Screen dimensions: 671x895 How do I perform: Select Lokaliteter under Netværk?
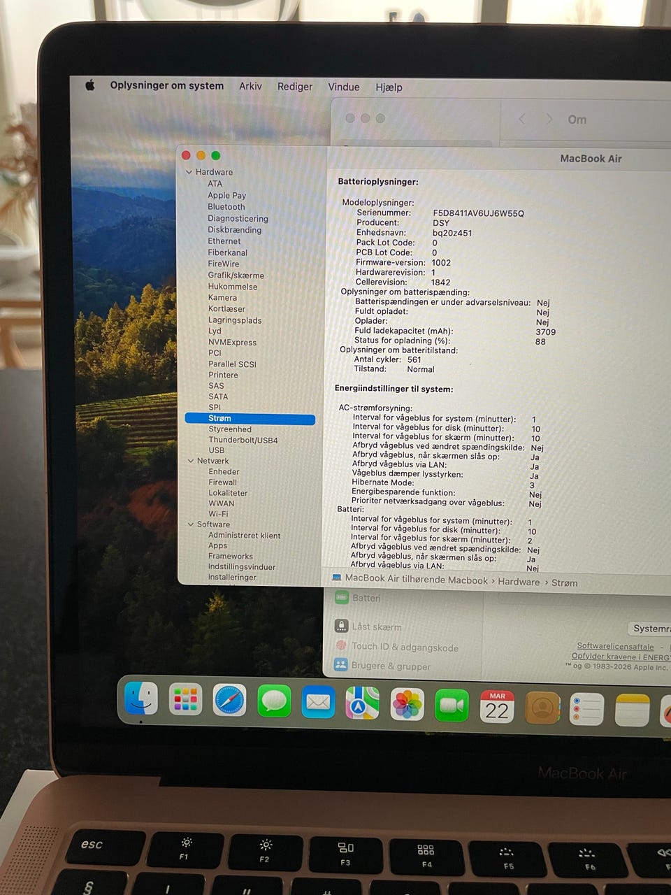[228, 493]
